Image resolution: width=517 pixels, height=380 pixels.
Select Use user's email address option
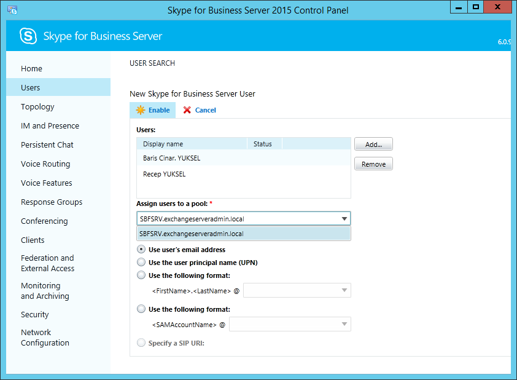point(141,249)
